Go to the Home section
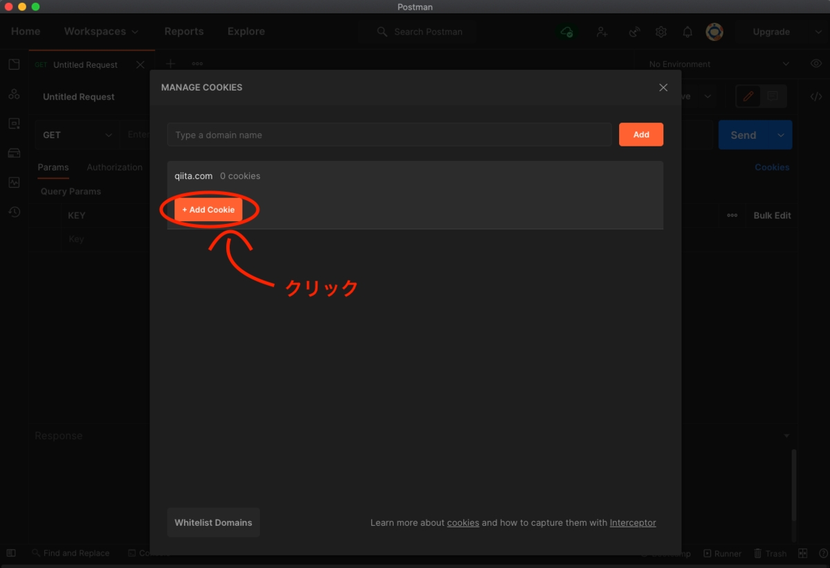 pos(26,31)
